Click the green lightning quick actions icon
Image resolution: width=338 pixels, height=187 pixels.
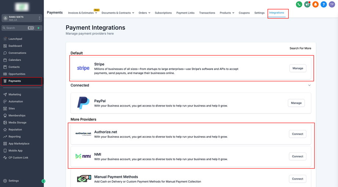point(38,28)
